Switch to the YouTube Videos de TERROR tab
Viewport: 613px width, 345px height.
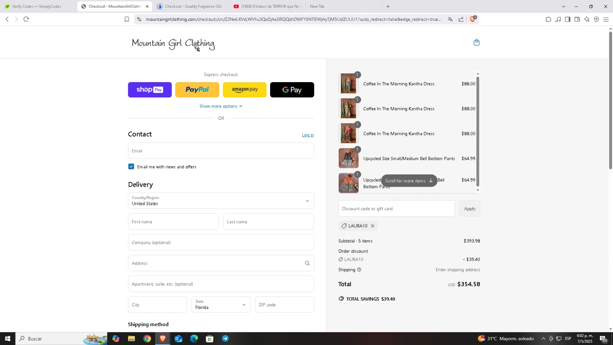click(267, 7)
